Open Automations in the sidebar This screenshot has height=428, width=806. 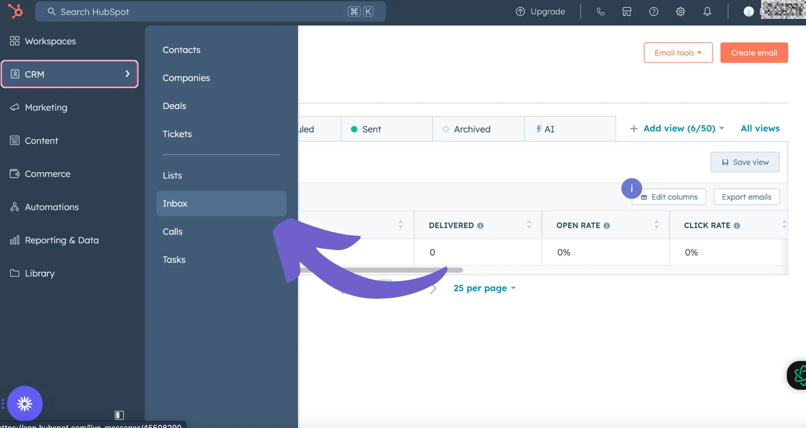[69, 206]
